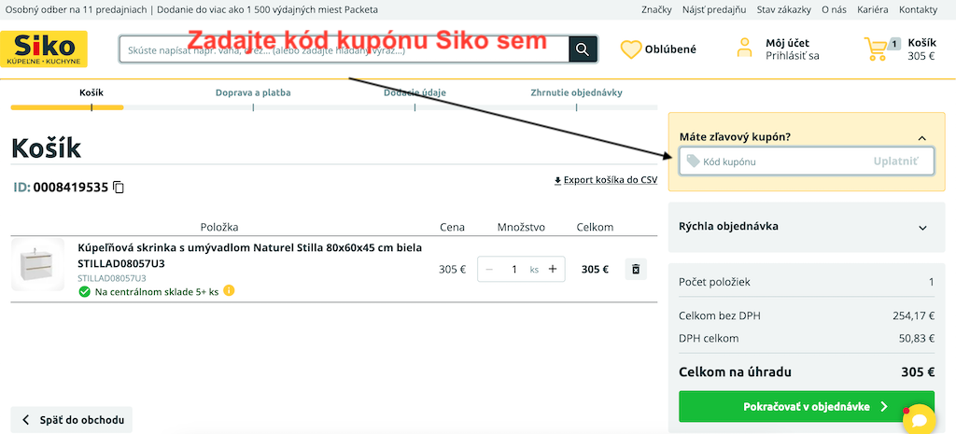Click the Celkom na úhradu label

[735, 372]
